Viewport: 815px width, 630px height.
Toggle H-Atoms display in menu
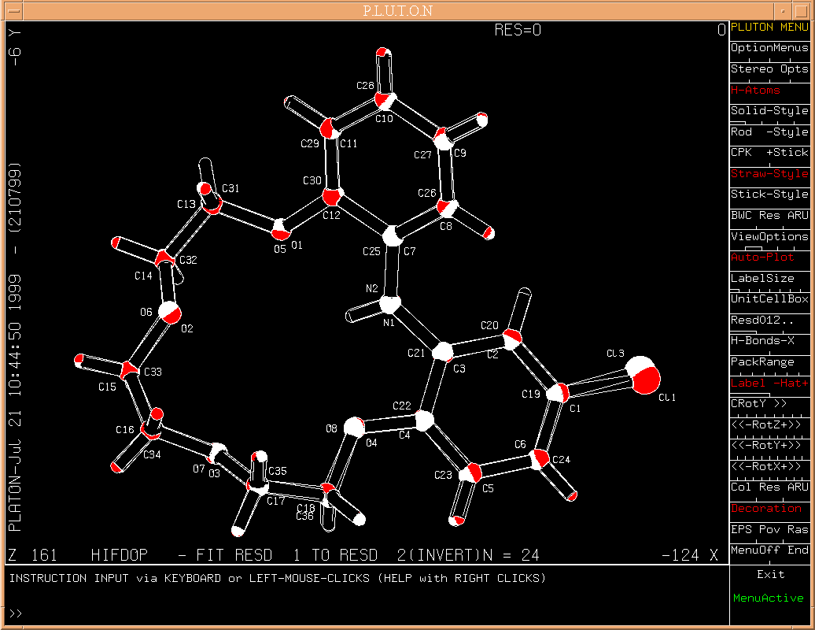pos(769,90)
